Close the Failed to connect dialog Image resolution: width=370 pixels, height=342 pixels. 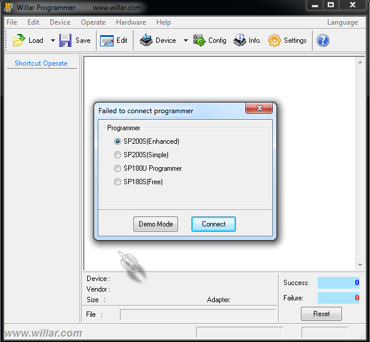[259, 108]
